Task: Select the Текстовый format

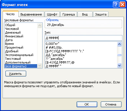Action: click(21, 59)
